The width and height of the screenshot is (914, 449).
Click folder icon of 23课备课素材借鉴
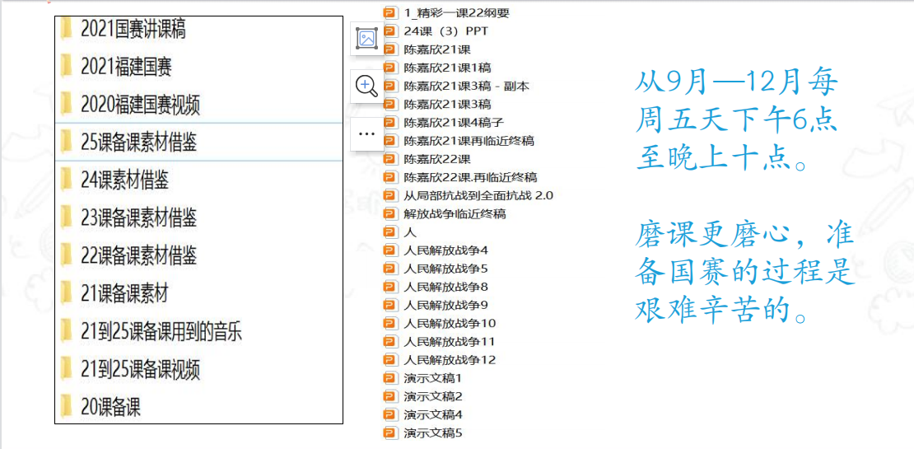click(x=67, y=217)
